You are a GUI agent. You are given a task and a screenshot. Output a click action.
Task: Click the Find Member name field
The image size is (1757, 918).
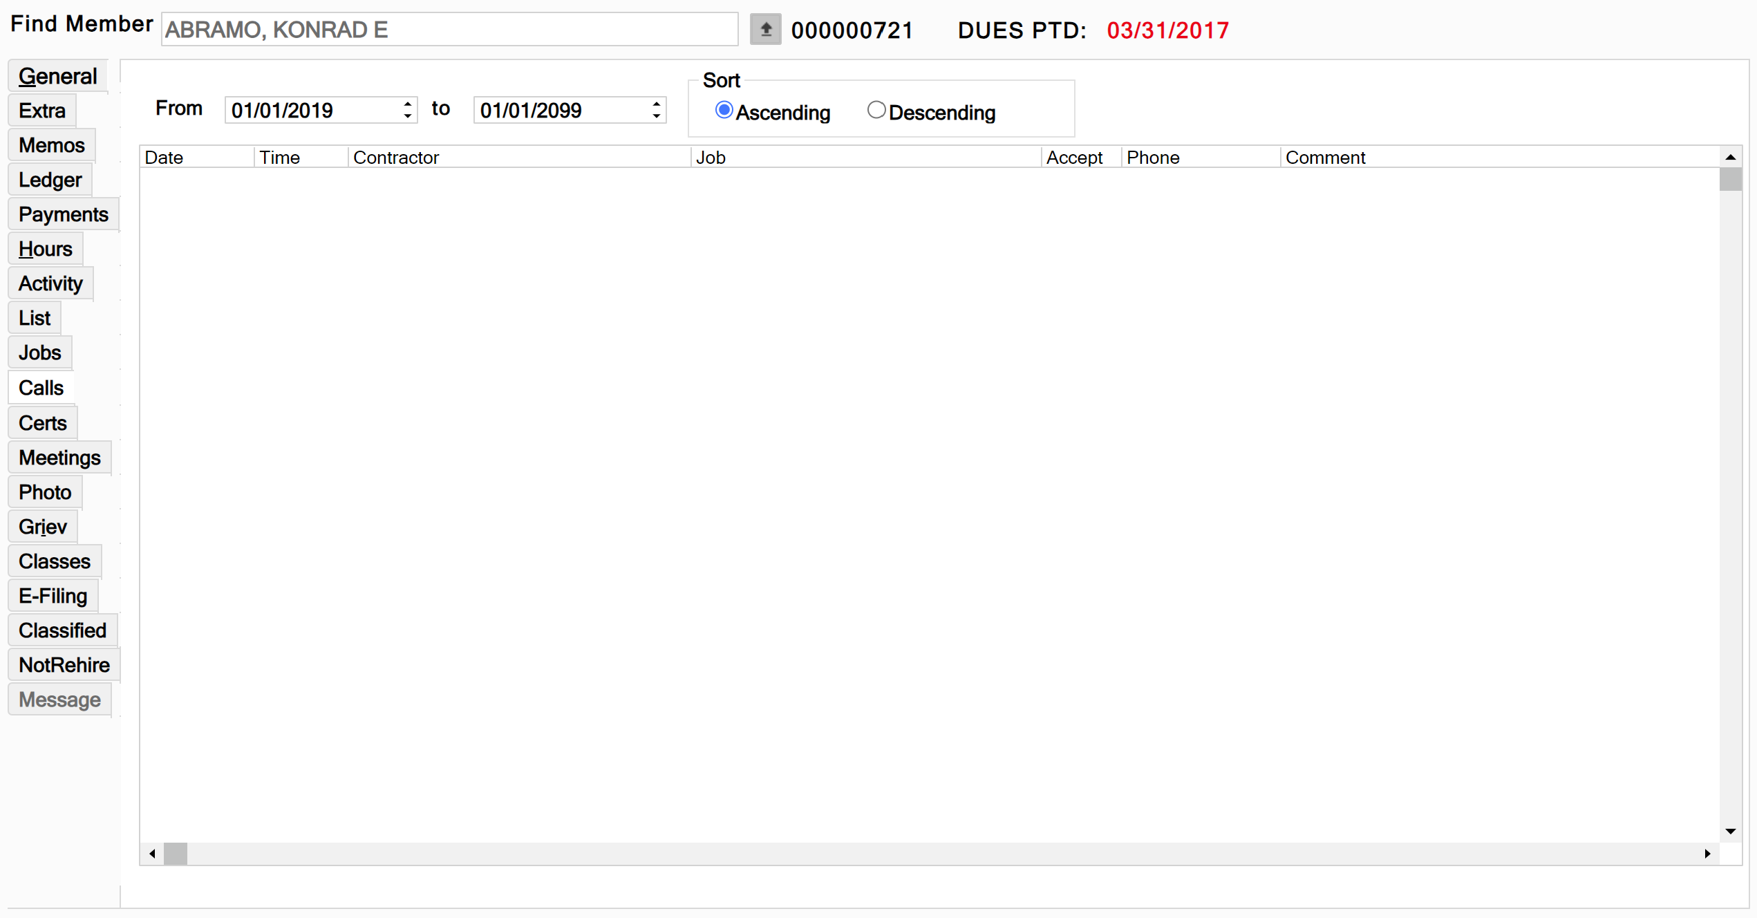[x=449, y=30]
